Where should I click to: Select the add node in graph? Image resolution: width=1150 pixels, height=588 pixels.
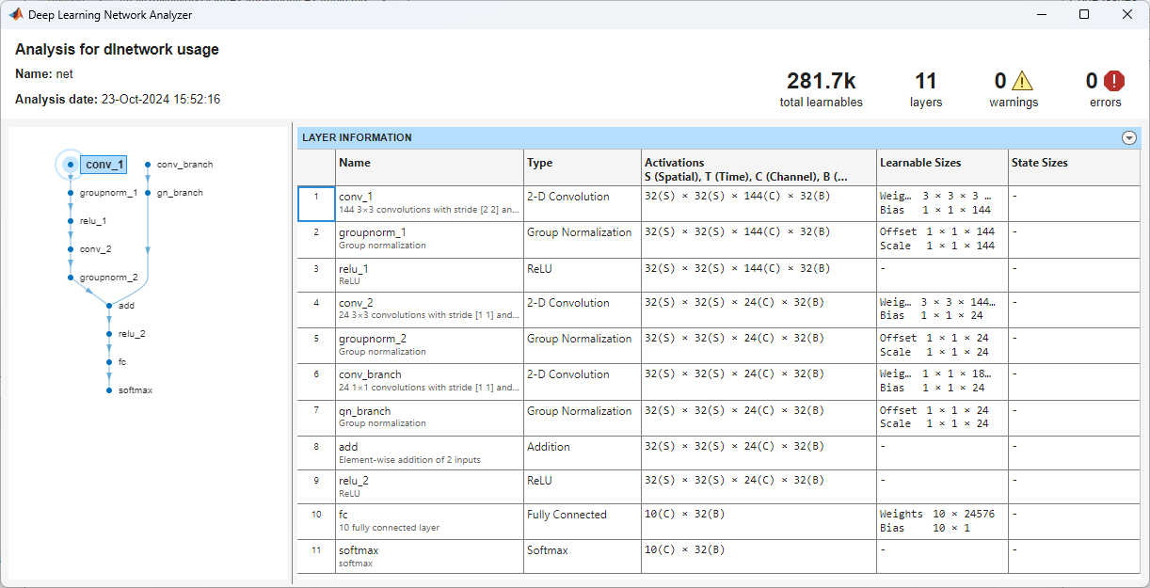pyautogui.click(x=126, y=306)
